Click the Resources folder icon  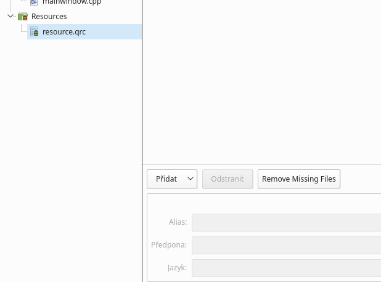[23, 16]
